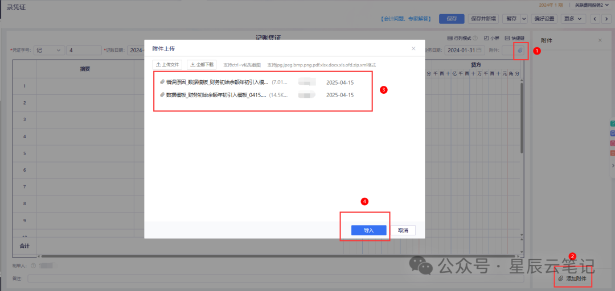The height and width of the screenshot is (291, 615).
Task: Switch to 小屏 small-screen view
Action: [x=491, y=39]
